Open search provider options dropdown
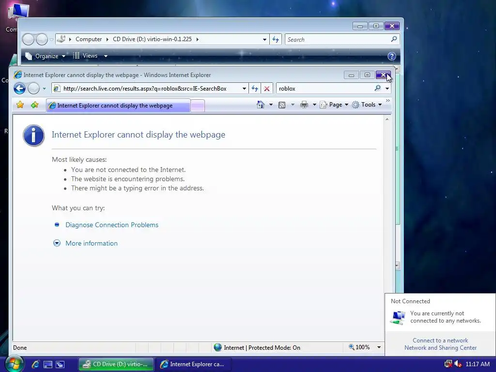 [387, 89]
